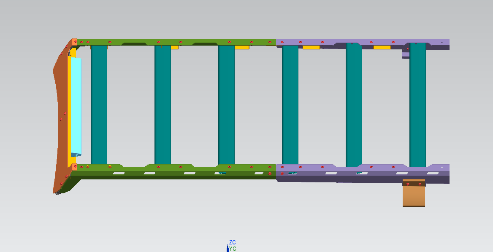Click the left red bolt on the tan bracket

point(408,184)
